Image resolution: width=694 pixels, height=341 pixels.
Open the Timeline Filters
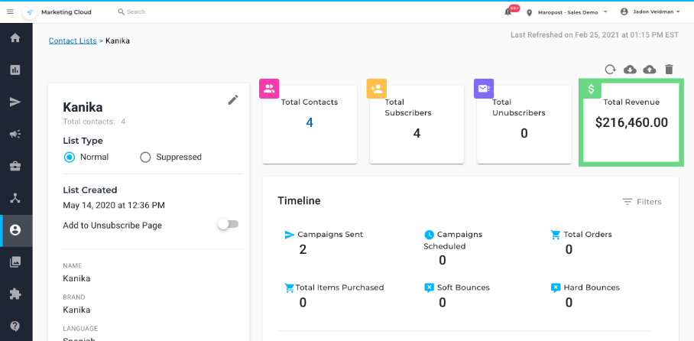(642, 202)
